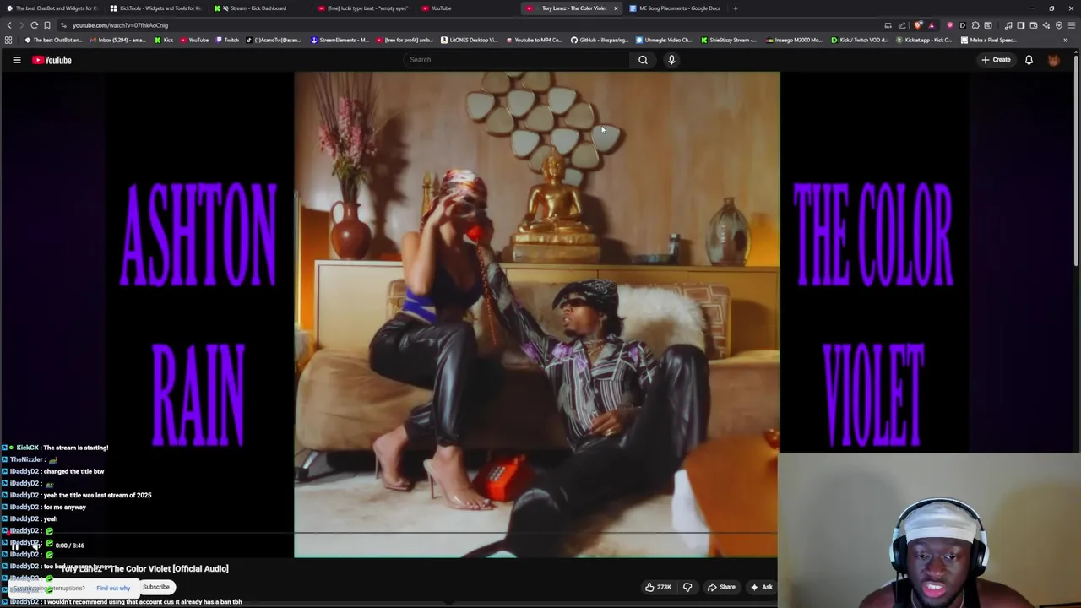Click the magnifier search button

tap(643, 60)
